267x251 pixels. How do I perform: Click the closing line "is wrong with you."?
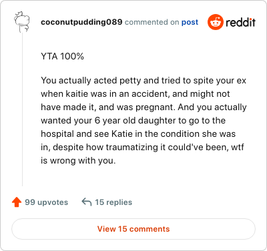click(x=78, y=160)
